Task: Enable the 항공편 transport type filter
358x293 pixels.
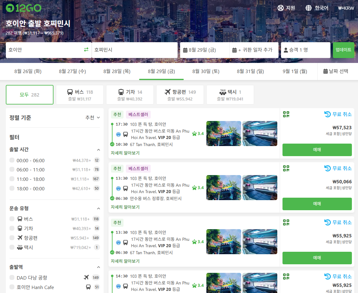Action: point(12,238)
